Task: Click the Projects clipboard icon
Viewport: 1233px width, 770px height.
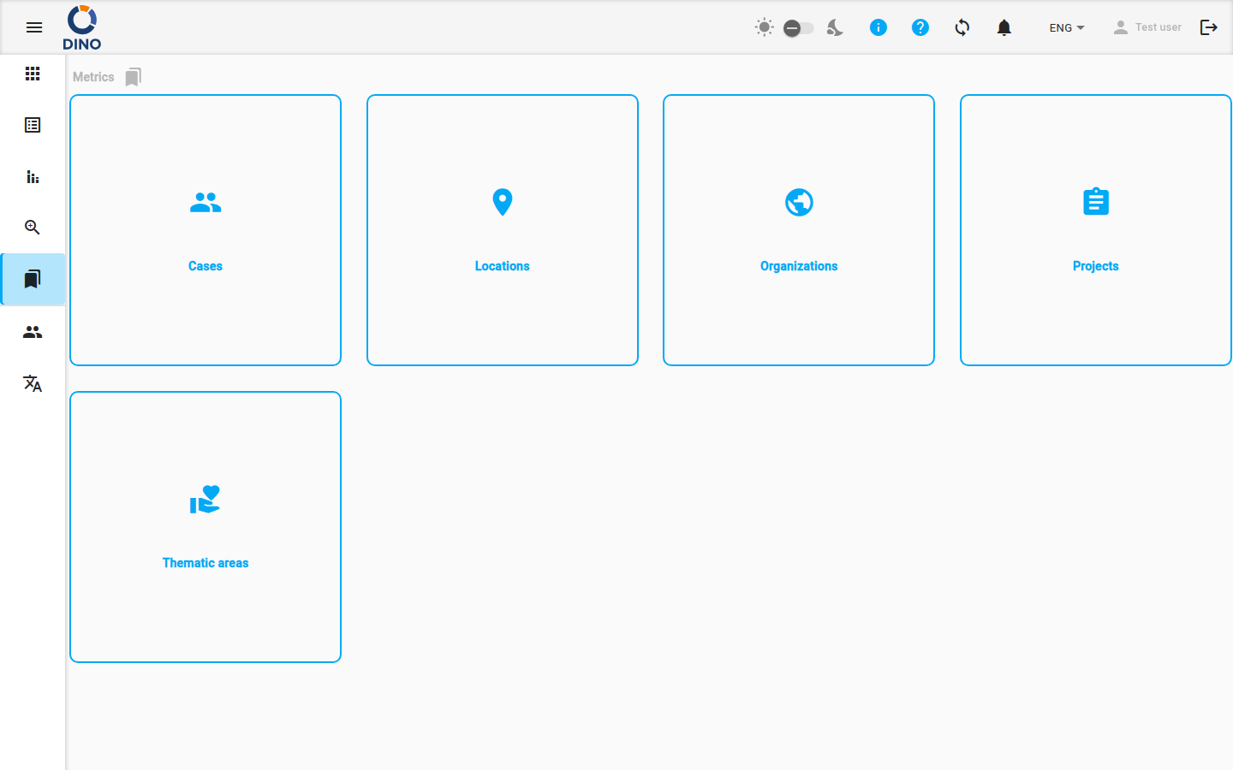Action: pyautogui.click(x=1096, y=202)
